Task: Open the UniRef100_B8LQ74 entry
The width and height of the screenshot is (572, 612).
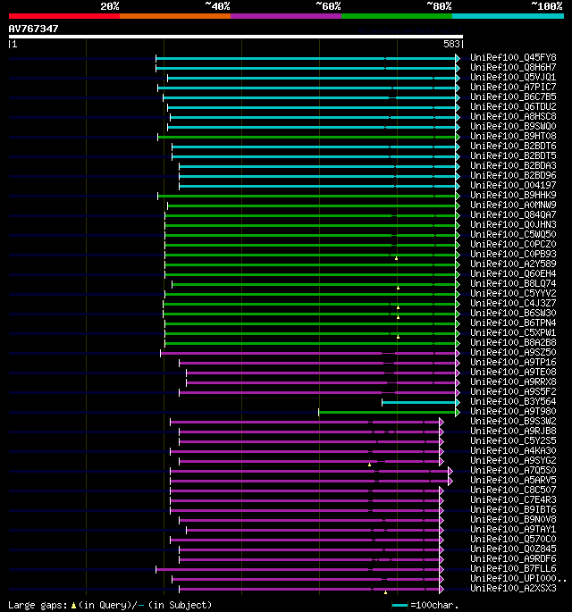Action: pyautogui.click(x=513, y=283)
